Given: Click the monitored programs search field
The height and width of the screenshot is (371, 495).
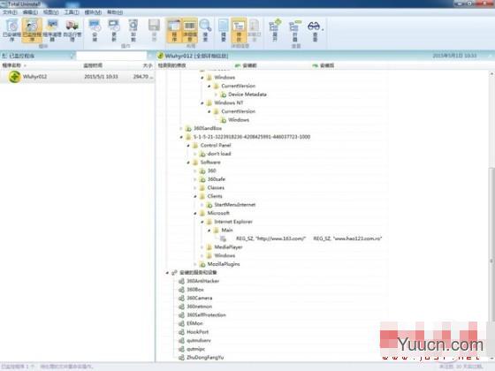Looking at the screenshot, I should pyautogui.click(x=111, y=56).
